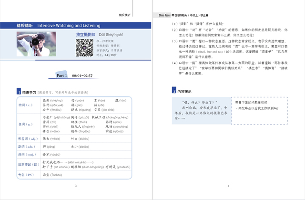
Task: Click the 专名 (PN) row label
Action: (25, 174)
